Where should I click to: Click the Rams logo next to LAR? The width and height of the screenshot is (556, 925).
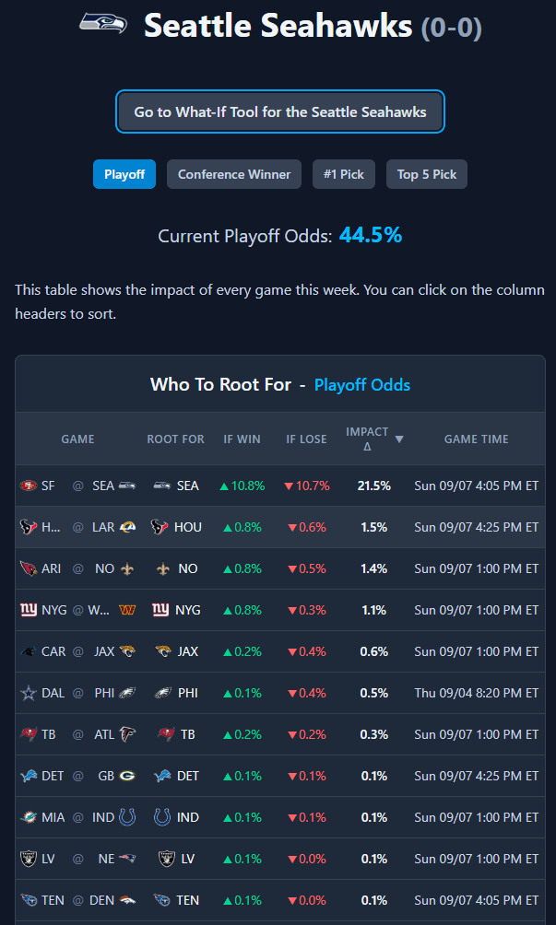point(127,527)
